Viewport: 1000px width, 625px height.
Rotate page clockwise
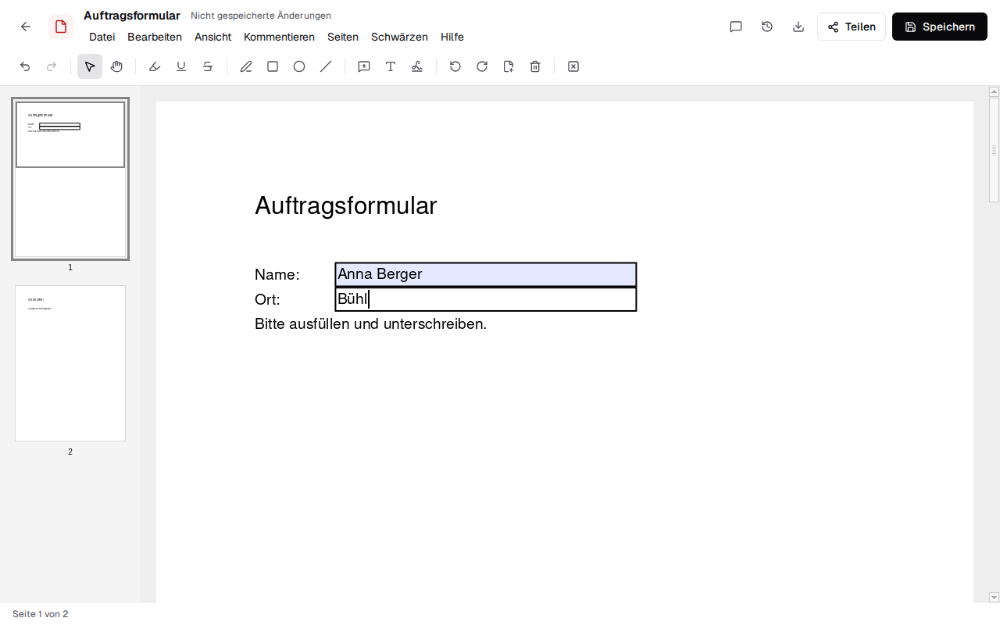pyautogui.click(x=482, y=66)
